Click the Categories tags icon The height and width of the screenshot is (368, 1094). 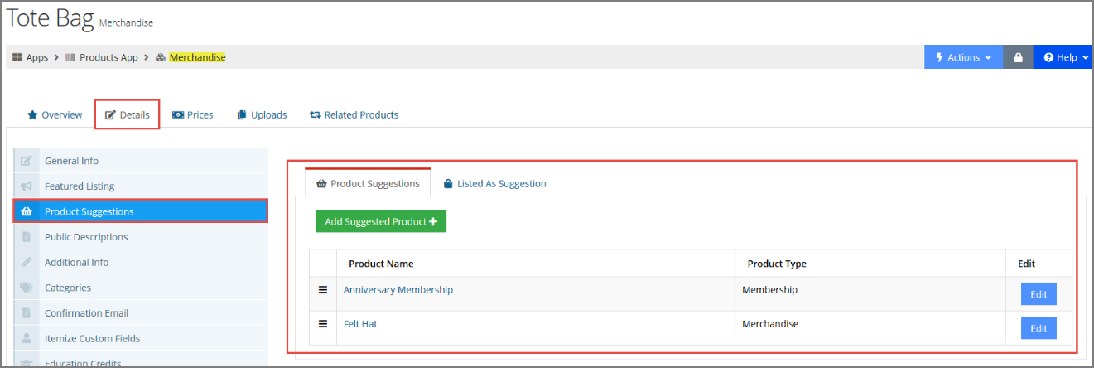point(27,288)
